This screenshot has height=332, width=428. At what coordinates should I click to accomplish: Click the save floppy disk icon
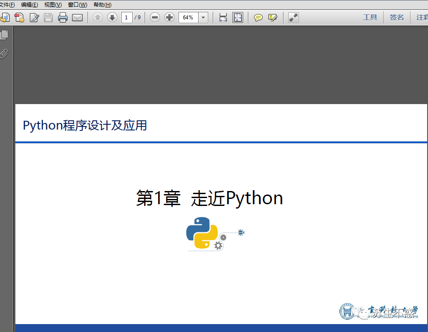click(x=48, y=18)
